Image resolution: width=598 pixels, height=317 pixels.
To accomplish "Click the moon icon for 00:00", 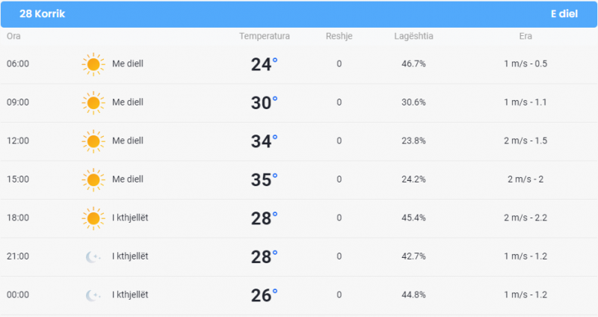I will tap(93, 295).
